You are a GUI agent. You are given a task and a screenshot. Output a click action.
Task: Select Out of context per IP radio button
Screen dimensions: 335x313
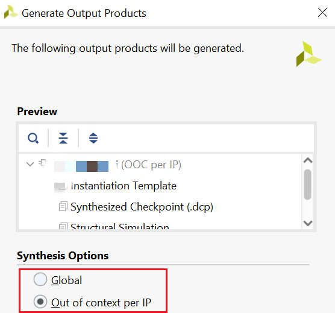(40, 302)
